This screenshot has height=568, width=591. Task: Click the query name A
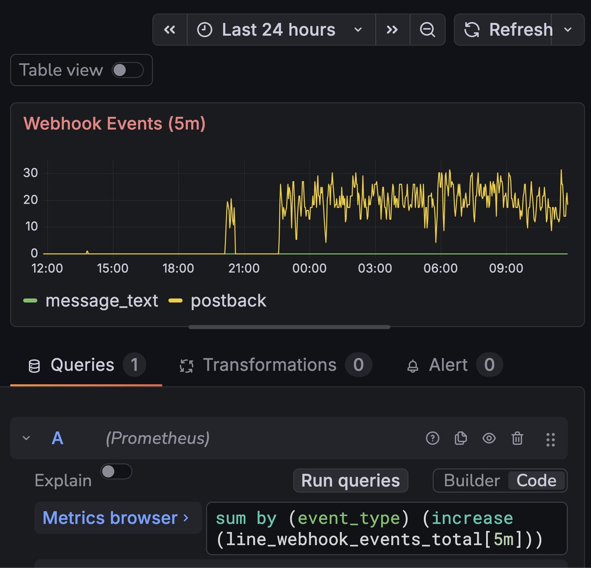[x=58, y=438]
